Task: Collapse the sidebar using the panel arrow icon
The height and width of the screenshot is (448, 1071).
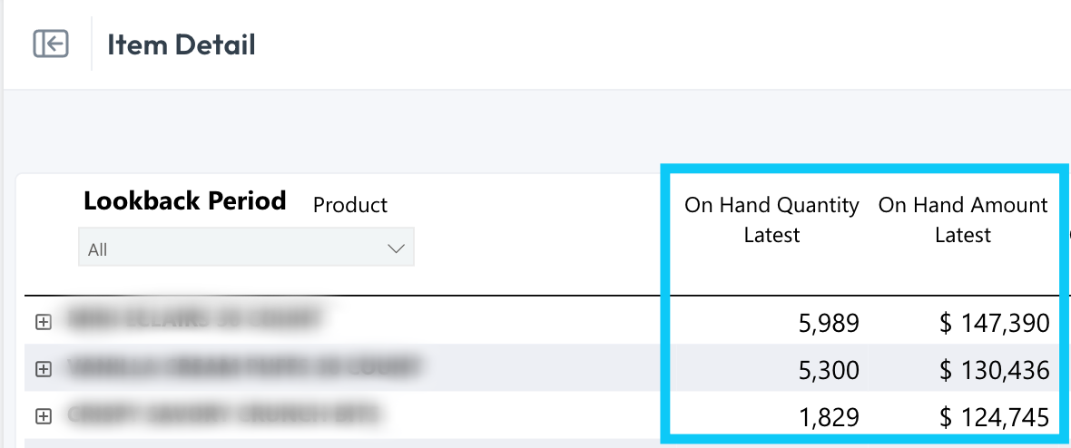Action: (51, 44)
